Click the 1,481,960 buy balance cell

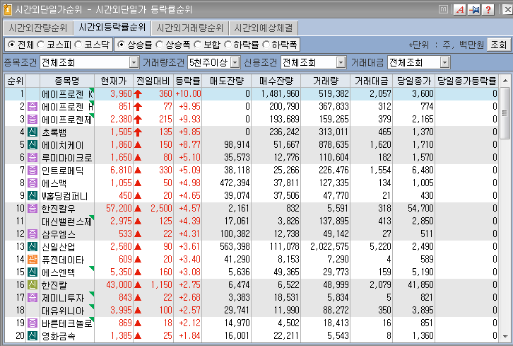tap(280, 93)
